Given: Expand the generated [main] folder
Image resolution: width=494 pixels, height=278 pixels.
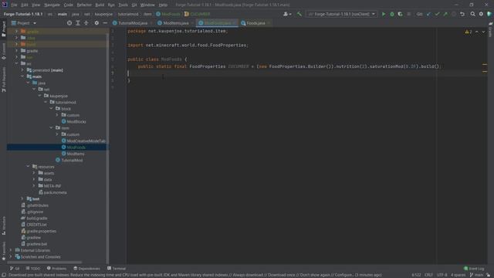Looking at the screenshot, I should [22, 70].
